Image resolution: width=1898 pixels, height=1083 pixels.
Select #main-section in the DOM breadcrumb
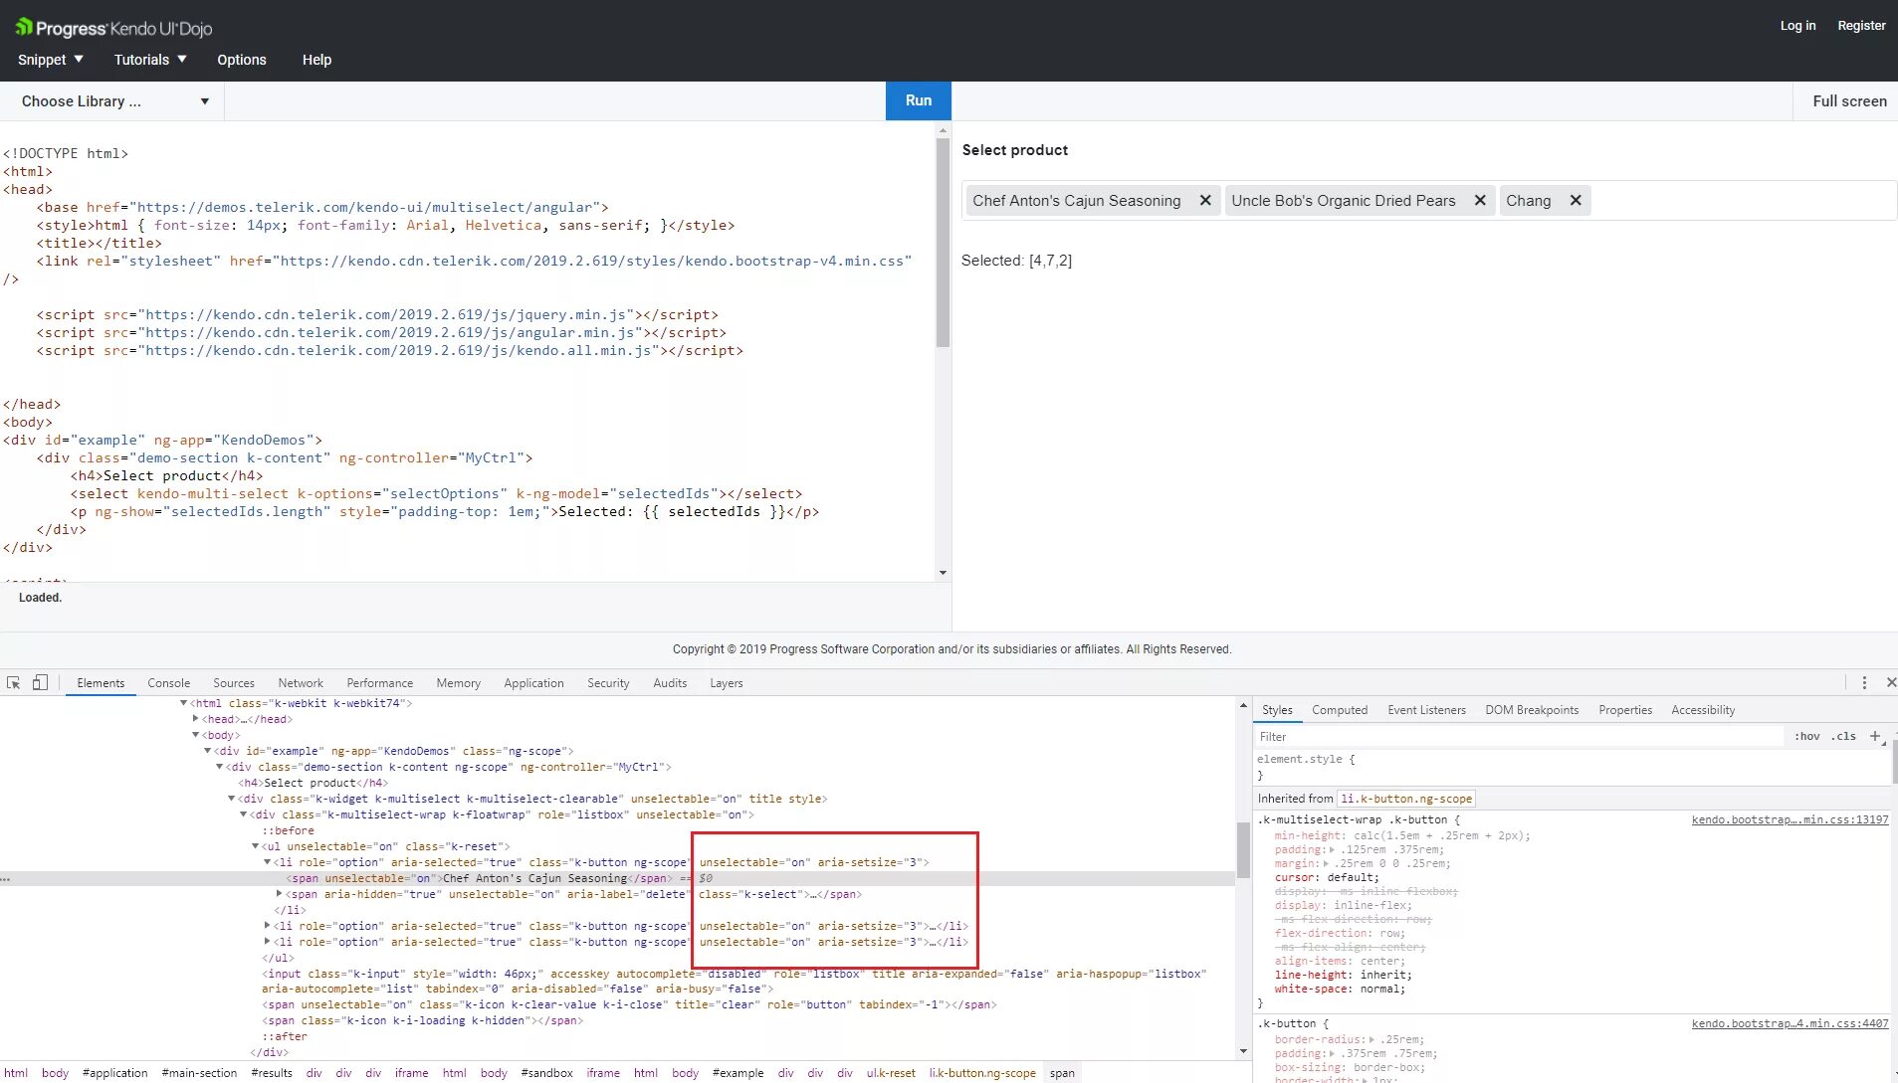(x=199, y=1073)
